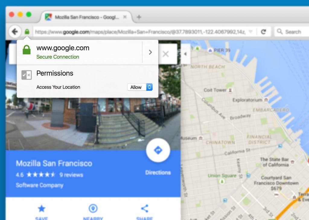Open the address bar history dropdown arrow
The height and width of the screenshot is (220, 309).
tap(251, 31)
